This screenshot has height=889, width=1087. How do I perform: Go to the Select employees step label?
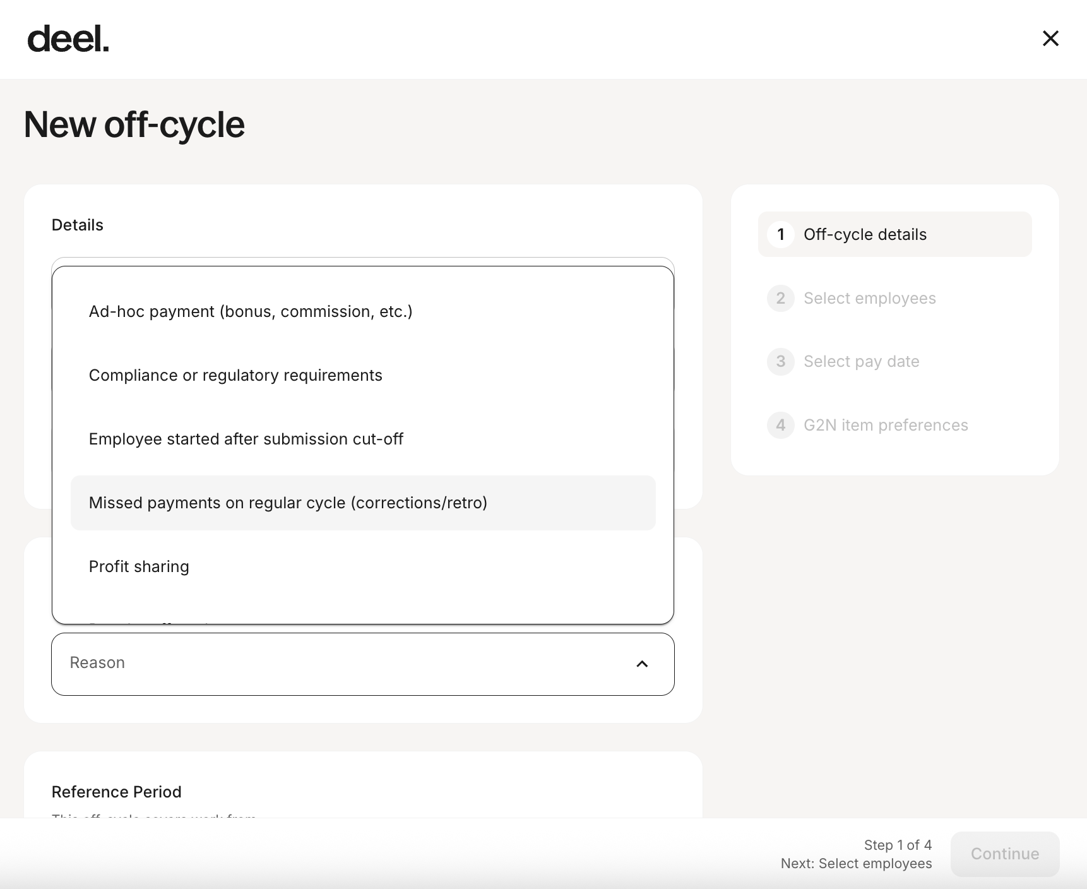[x=869, y=299]
